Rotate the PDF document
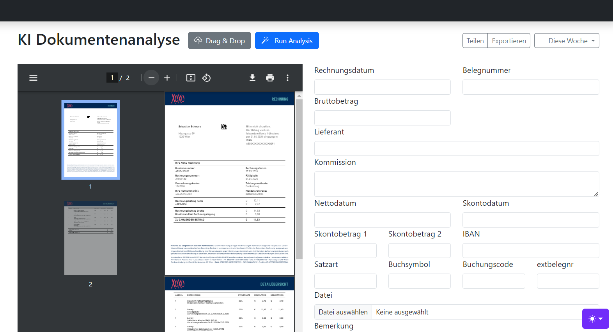 point(206,78)
